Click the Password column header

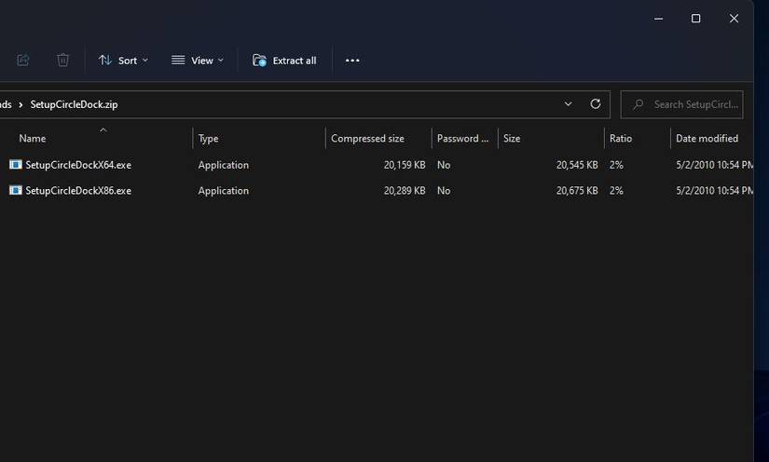[462, 139]
